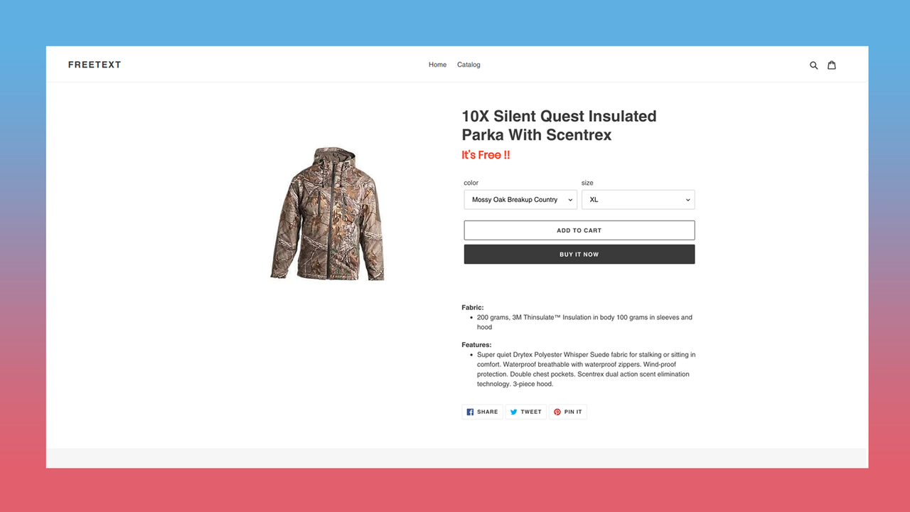
Task: Click the Pinterest icon on Pin It button
Action: pos(557,412)
